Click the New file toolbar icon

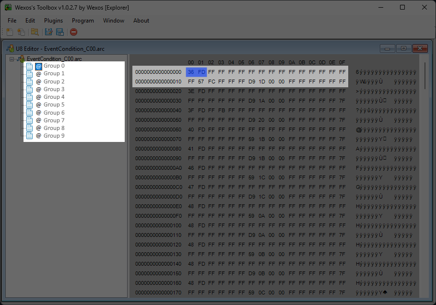pyautogui.click(x=10, y=32)
